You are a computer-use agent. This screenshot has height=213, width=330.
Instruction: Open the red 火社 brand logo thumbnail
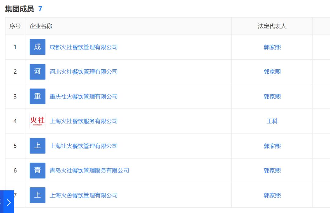38,121
